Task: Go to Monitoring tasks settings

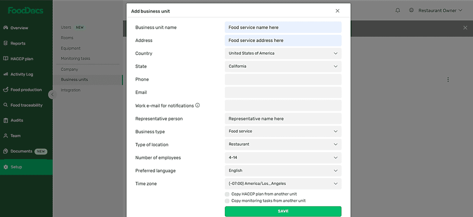Action: 75,58
